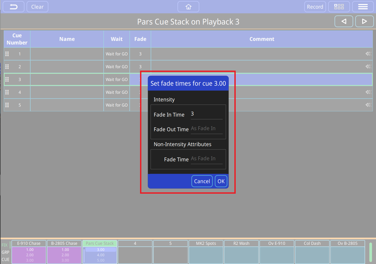Expand the chevron on cue 5 row
The height and width of the screenshot is (264, 376).
point(368,105)
